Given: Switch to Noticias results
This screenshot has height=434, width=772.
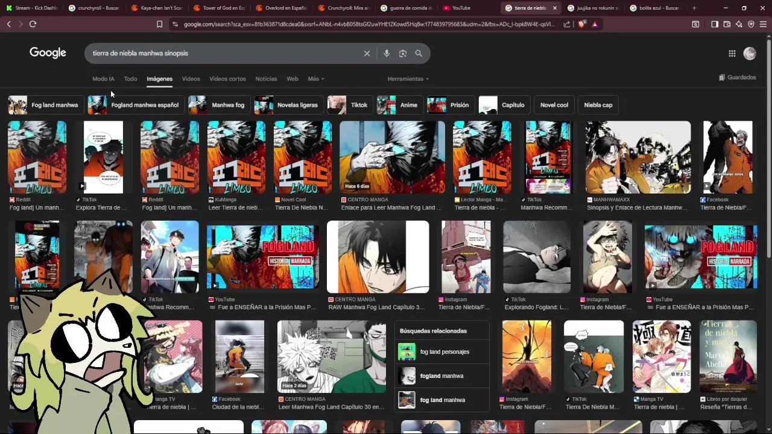Looking at the screenshot, I should click(x=266, y=79).
